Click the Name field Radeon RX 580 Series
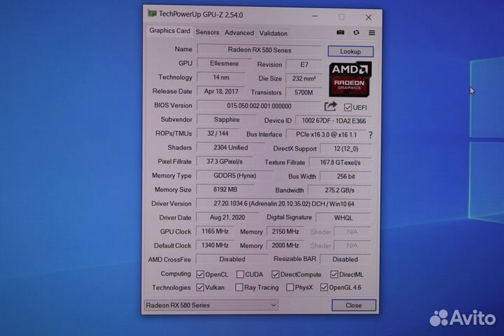 259,50
